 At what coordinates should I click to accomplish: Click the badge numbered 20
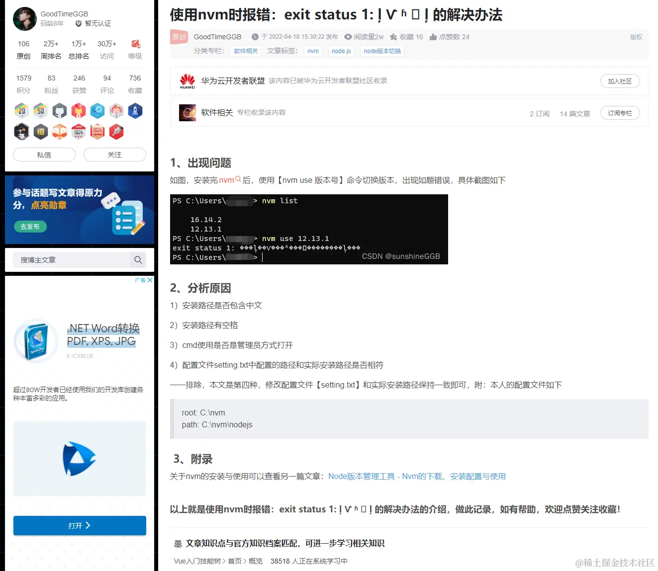point(21,110)
